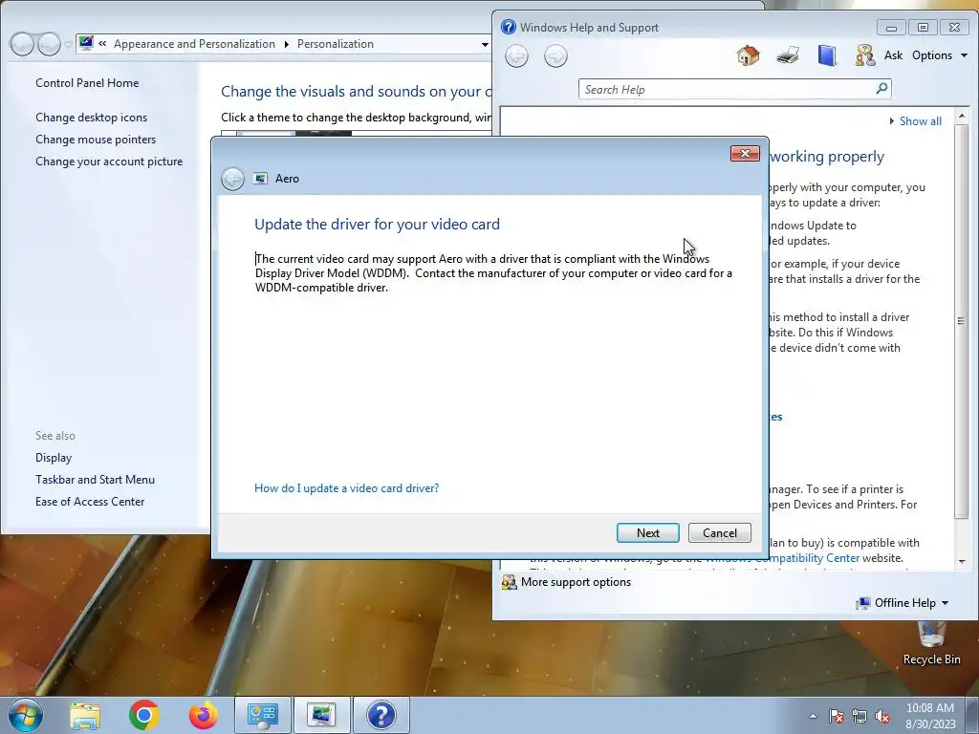Click the Help window scrollbar up arrow
The height and width of the screenshot is (734, 979).
(x=962, y=116)
